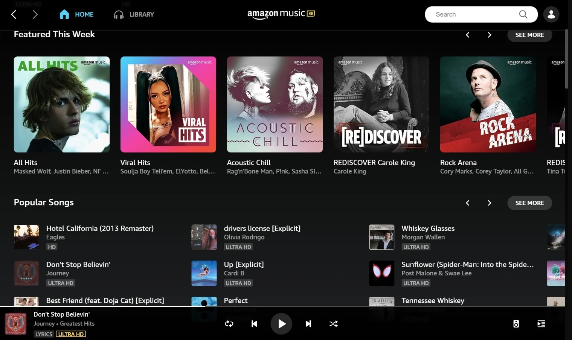Open the Viral Hits playlist cover
This screenshot has width=572, height=340.
click(x=168, y=104)
